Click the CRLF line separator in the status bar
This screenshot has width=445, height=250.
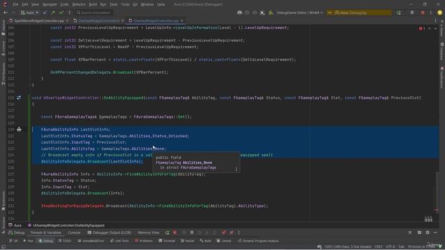tap(378, 247)
